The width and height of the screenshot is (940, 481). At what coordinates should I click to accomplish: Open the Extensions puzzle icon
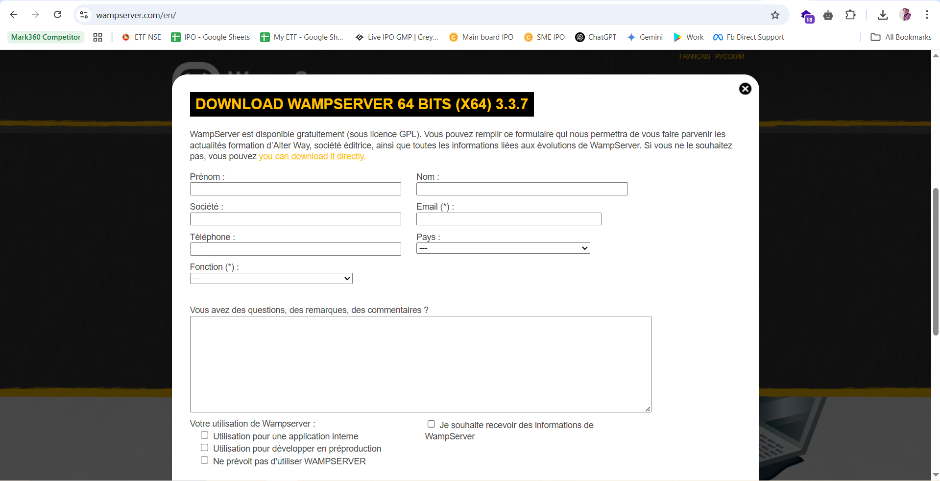click(850, 15)
